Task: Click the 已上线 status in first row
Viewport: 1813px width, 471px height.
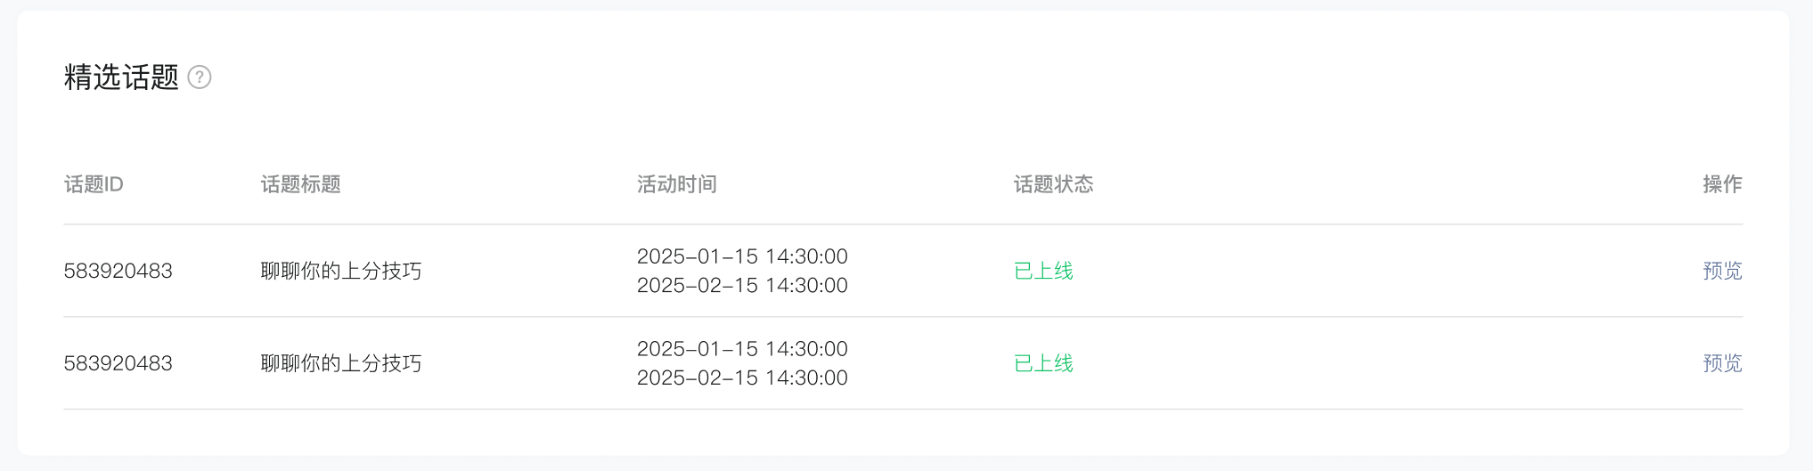Action: point(1043,271)
